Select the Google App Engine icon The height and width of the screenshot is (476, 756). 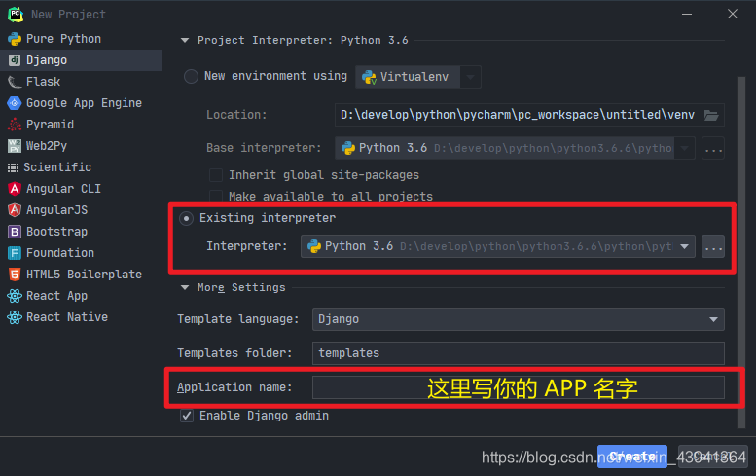15,103
